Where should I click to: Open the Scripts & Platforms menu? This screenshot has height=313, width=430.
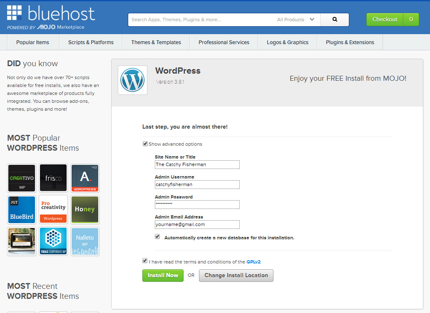coord(91,42)
